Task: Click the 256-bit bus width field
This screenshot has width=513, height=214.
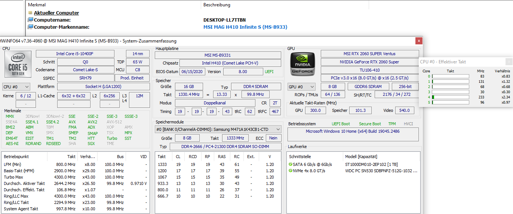Action: [405, 86]
